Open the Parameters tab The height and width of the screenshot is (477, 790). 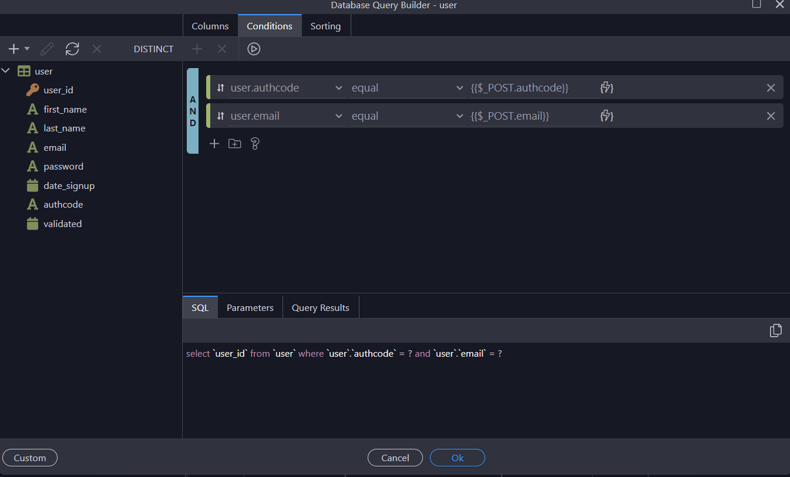tap(250, 307)
